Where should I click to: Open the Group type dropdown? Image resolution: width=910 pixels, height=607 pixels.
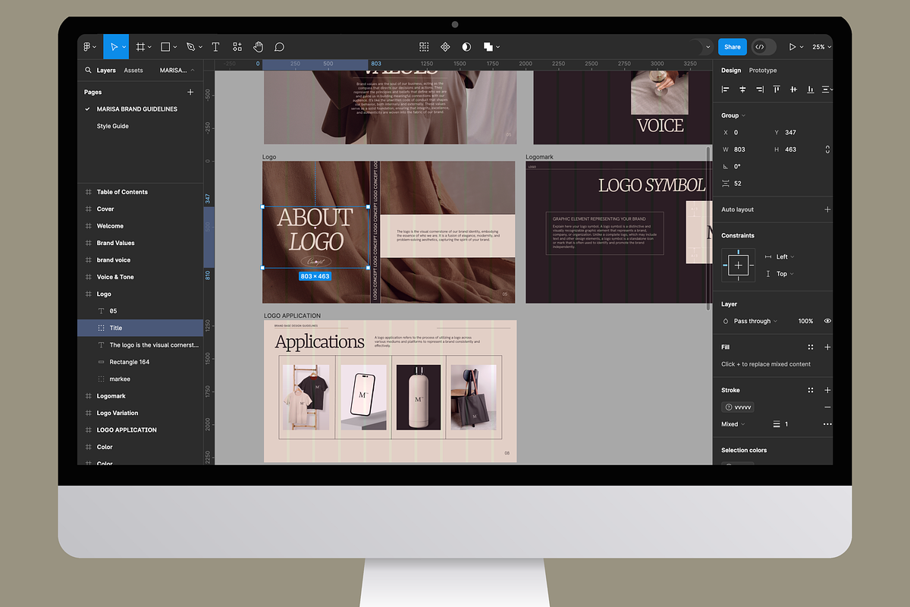click(733, 115)
